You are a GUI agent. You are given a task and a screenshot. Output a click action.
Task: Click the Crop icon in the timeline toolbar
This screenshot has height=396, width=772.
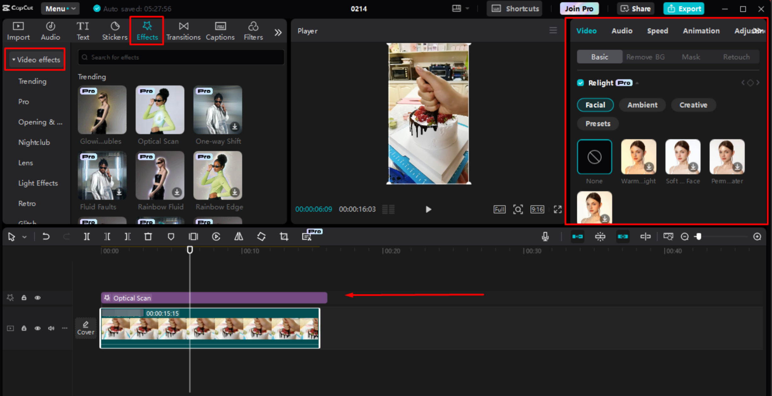[284, 236]
